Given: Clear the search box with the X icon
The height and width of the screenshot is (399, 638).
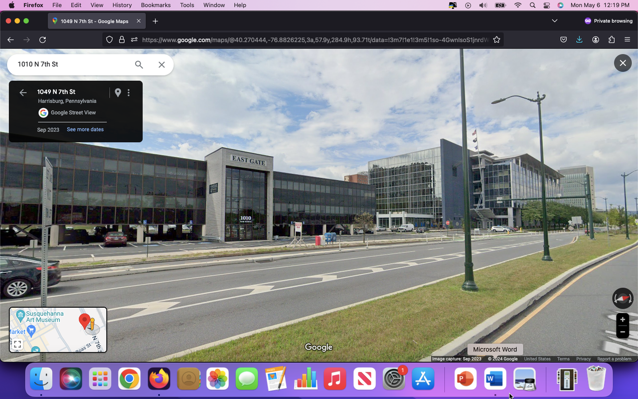Looking at the screenshot, I should (x=161, y=64).
